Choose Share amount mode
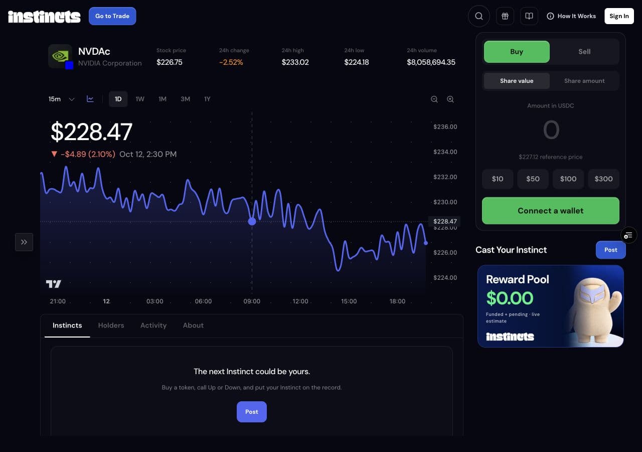The height and width of the screenshot is (452, 642). 584,81
